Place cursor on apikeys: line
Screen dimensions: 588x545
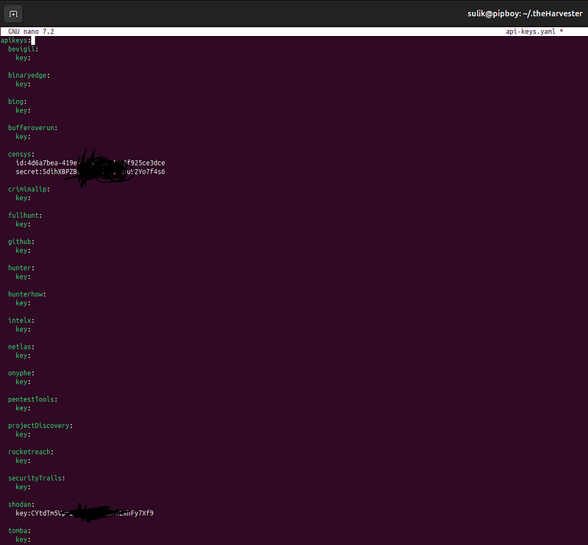pyautogui.click(x=15, y=40)
